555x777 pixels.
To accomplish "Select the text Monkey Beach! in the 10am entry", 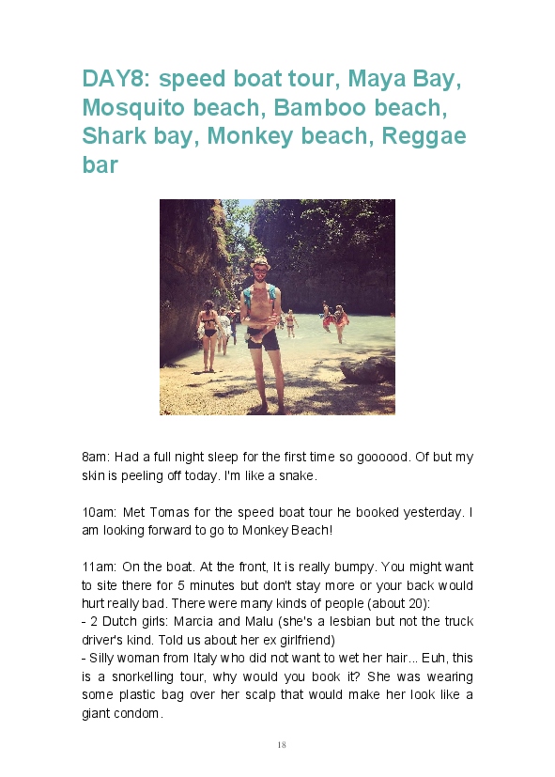I will coord(287,530).
